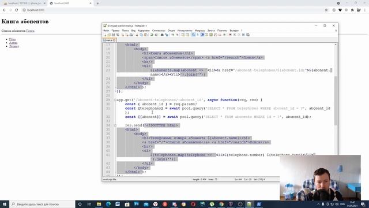Click the Print icon in Notepad++ toolbar
Viewport: 369px width, 208px height.
click(131, 35)
